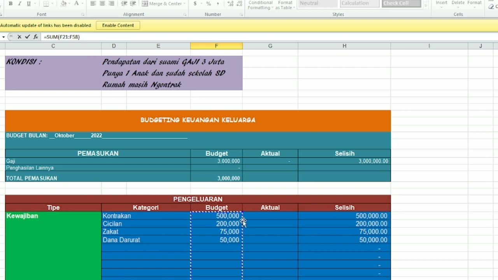
Task: Click the Font Color 'A' icon
Action: (x=76, y=3)
